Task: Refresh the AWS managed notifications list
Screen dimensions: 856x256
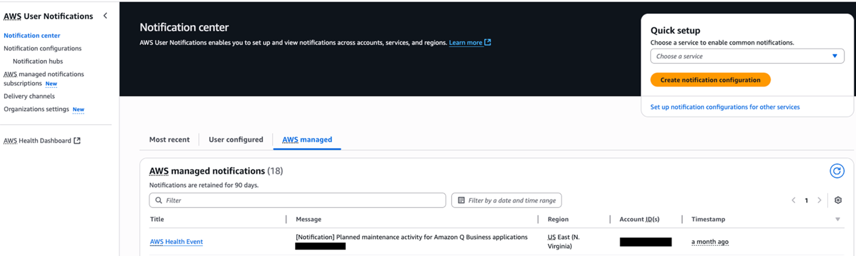Action: (x=837, y=171)
